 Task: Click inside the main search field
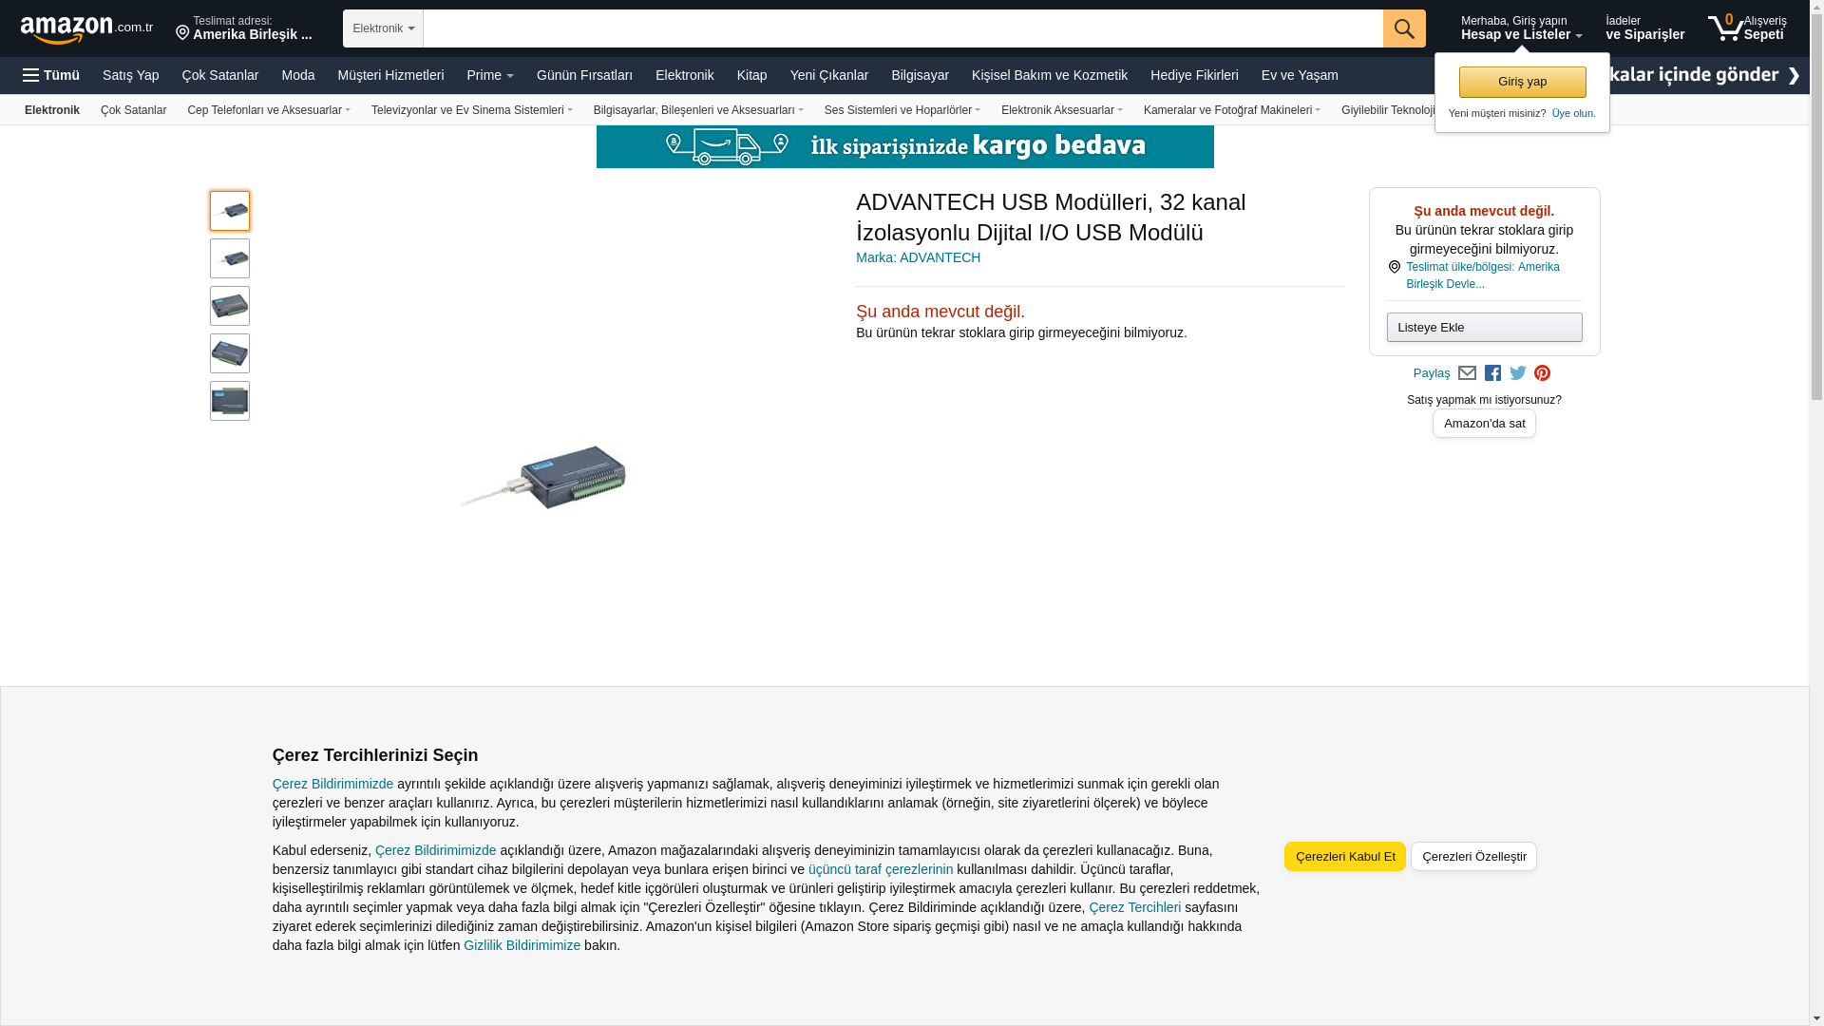coord(902,28)
